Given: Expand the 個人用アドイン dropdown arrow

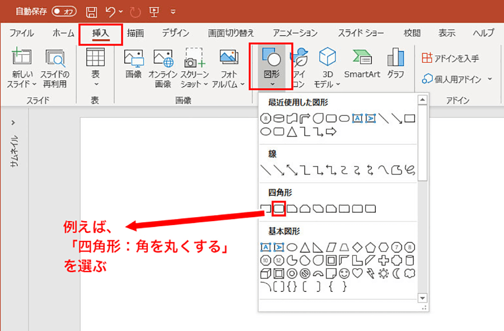Looking at the screenshot, I should 490,79.
